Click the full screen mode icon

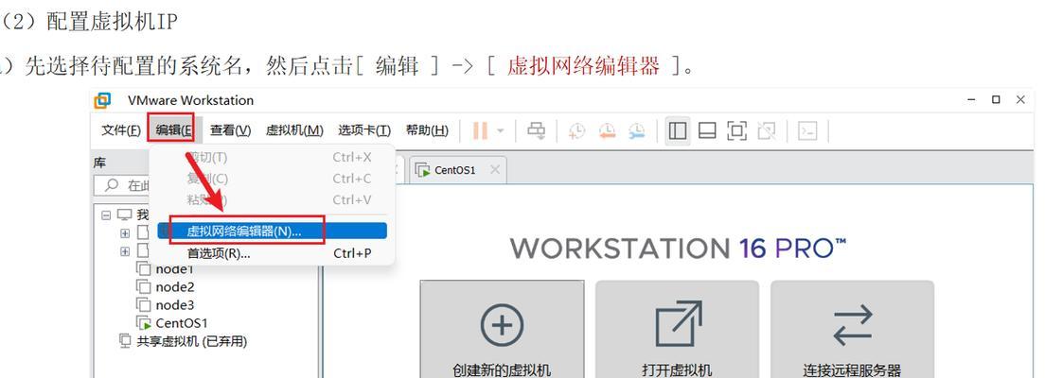coord(736,130)
